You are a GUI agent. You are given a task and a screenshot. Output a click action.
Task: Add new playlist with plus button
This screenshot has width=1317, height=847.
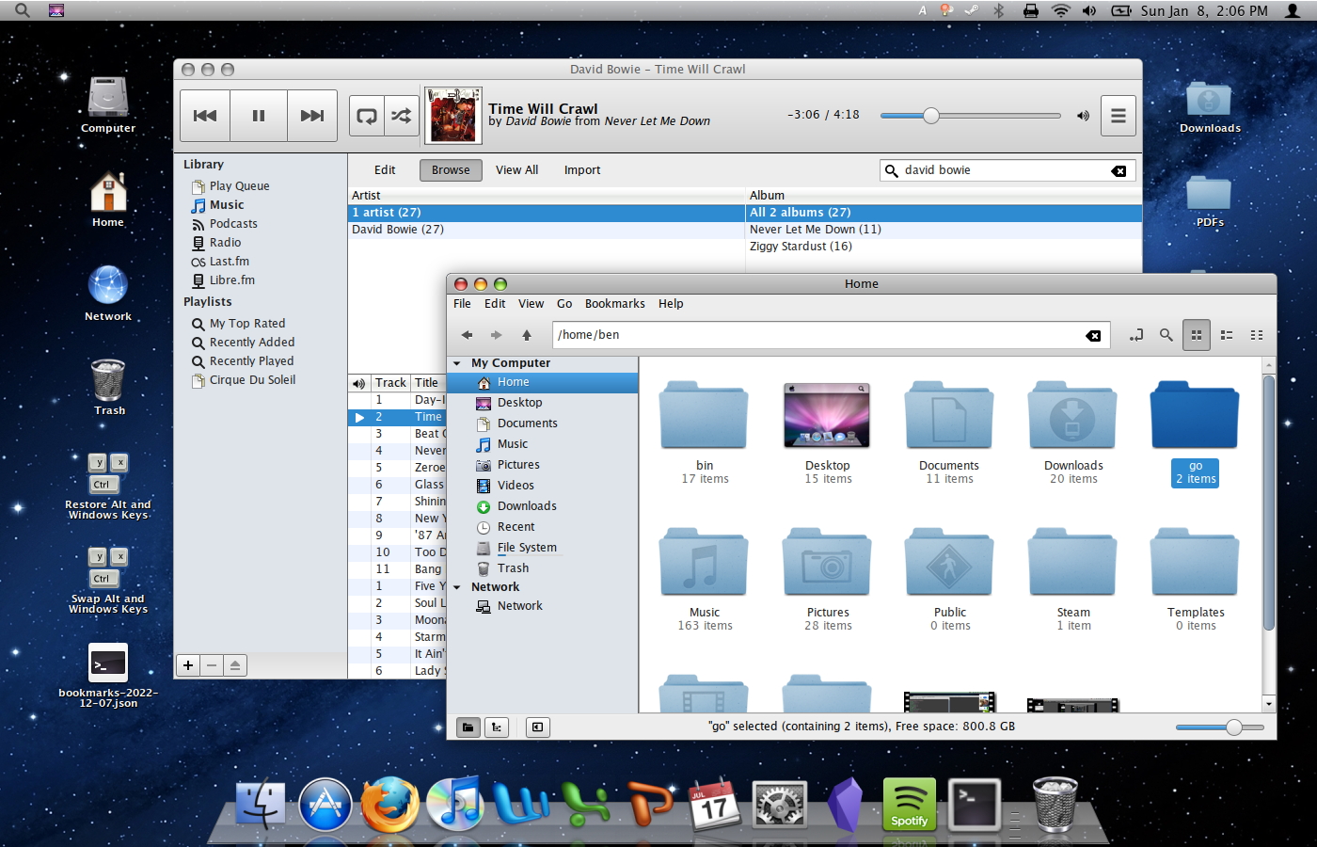(x=188, y=665)
